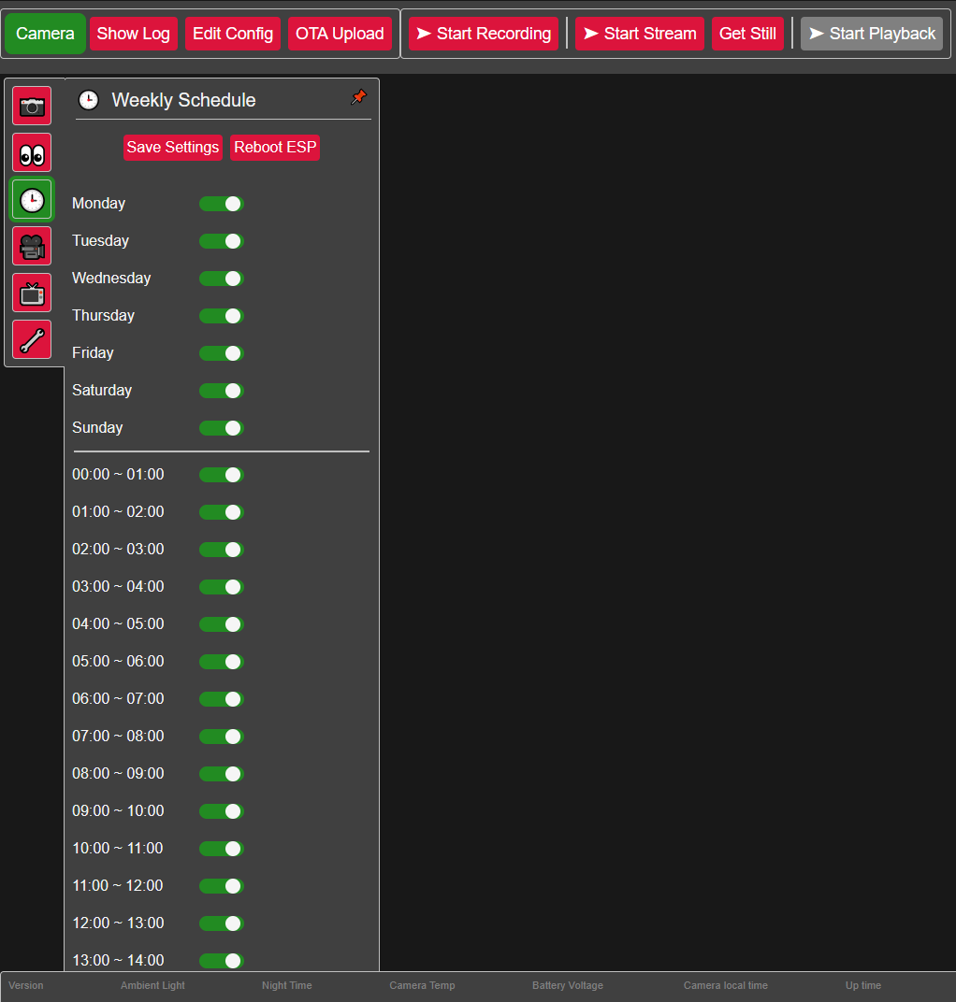Turn off the 10:00 ~ 11:00 slot
The image size is (956, 1002).
coord(222,849)
